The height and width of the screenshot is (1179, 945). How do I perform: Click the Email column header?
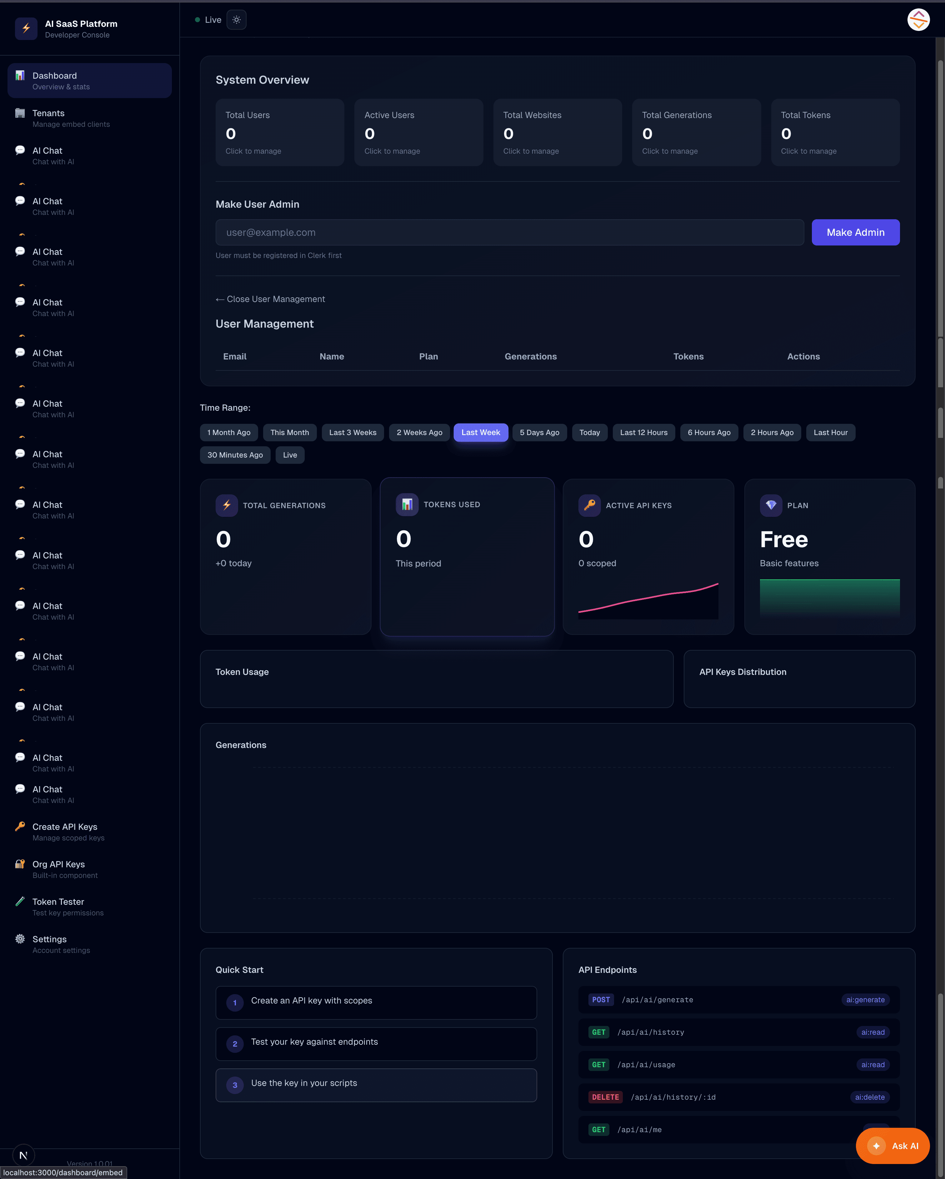click(x=235, y=357)
